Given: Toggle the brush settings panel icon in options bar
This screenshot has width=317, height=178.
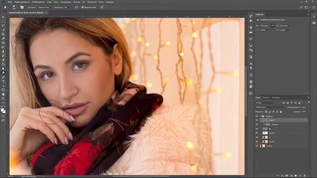Looking at the screenshot, I should (22, 7).
